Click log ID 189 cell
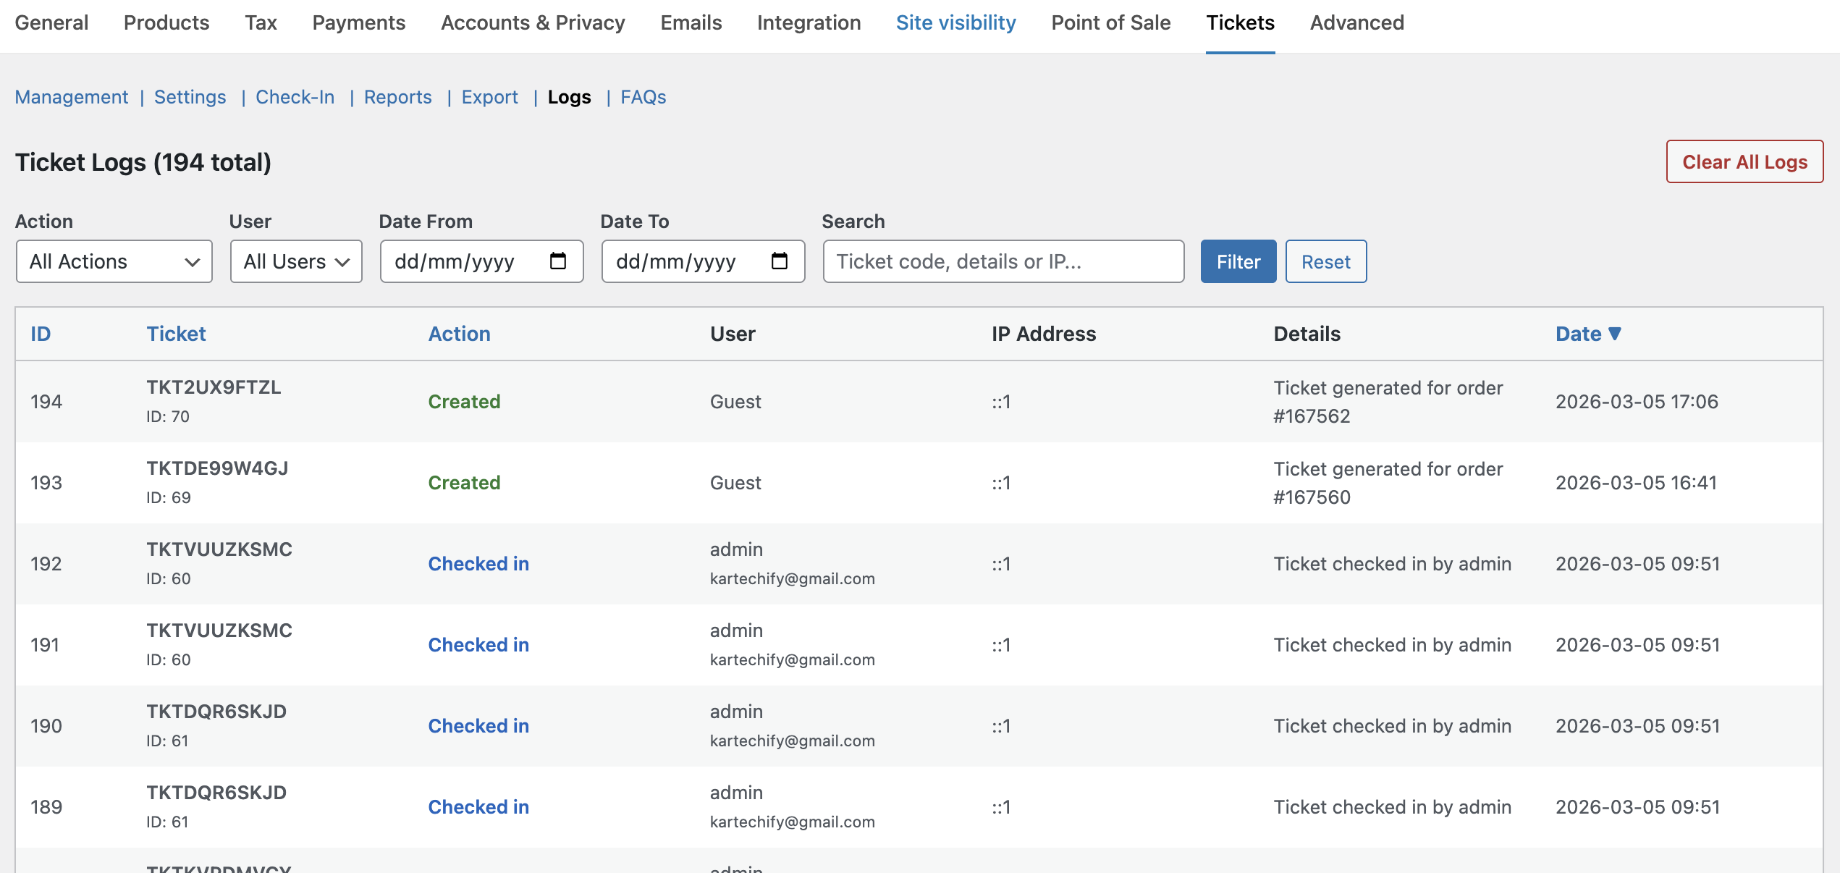 [x=46, y=807]
